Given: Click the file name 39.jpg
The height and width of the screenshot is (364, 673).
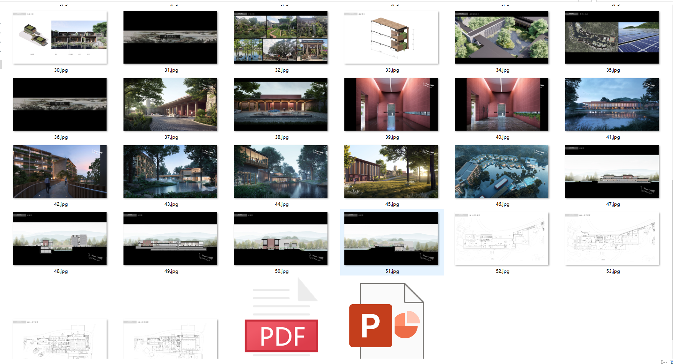Looking at the screenshot, I should click(392, 137).
